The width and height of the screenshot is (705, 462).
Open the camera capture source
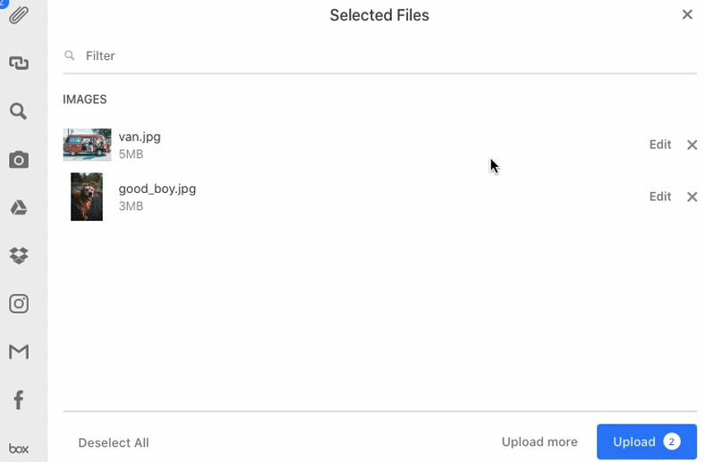19,159
